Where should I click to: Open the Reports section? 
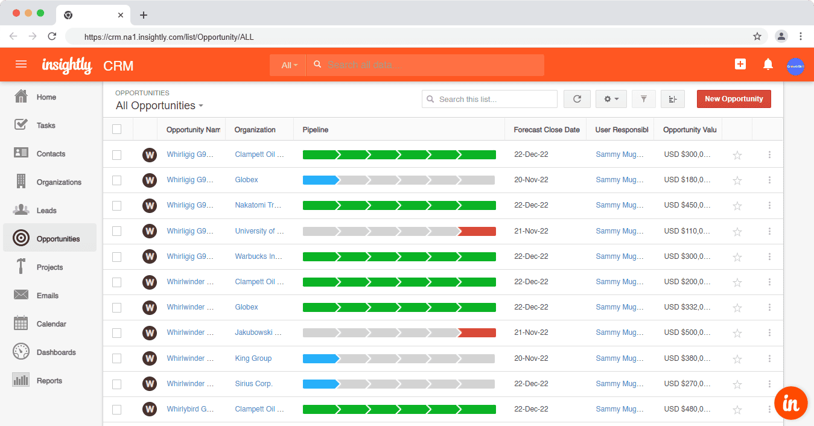tap(49, 380)
